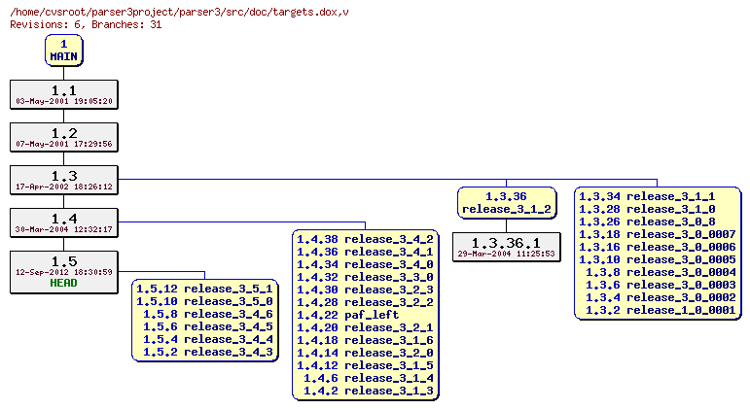Screen dimensions: 750x409
Task: Select revision 1.3.36.1 box
Action: coord(507,247)
